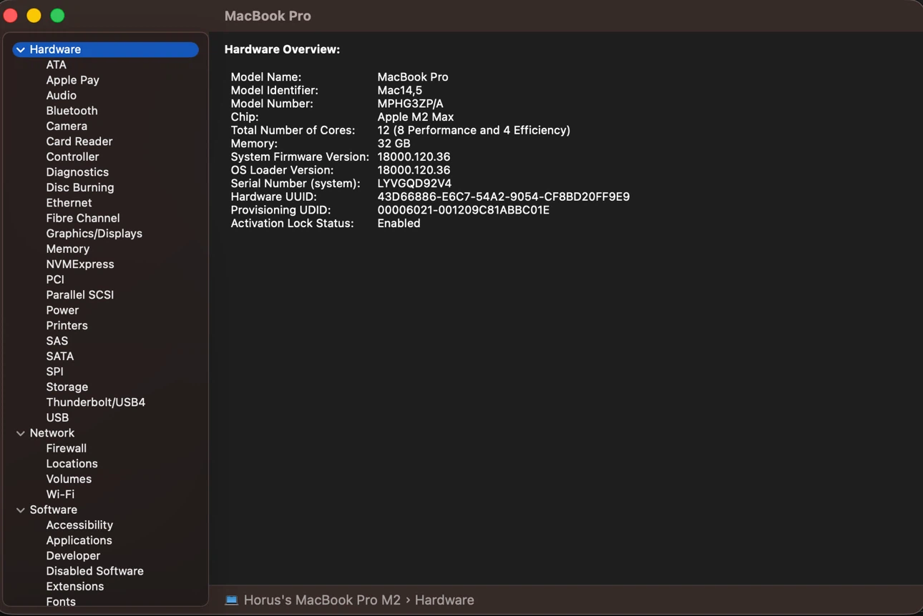Open Fibre Channel entry

pyautogui.click(x=82, y=219)
